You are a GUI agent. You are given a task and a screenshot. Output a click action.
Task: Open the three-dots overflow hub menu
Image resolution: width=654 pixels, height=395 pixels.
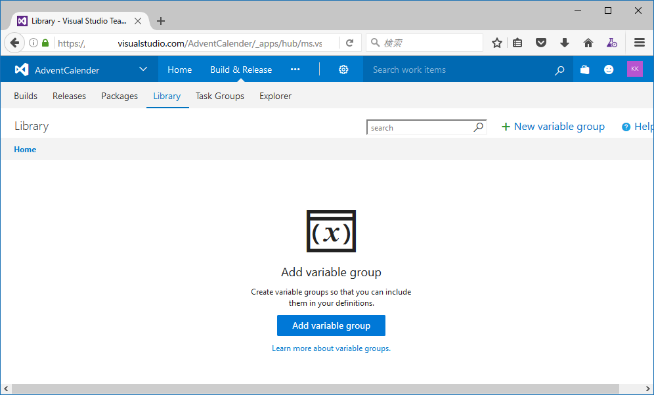pos(295,69)
